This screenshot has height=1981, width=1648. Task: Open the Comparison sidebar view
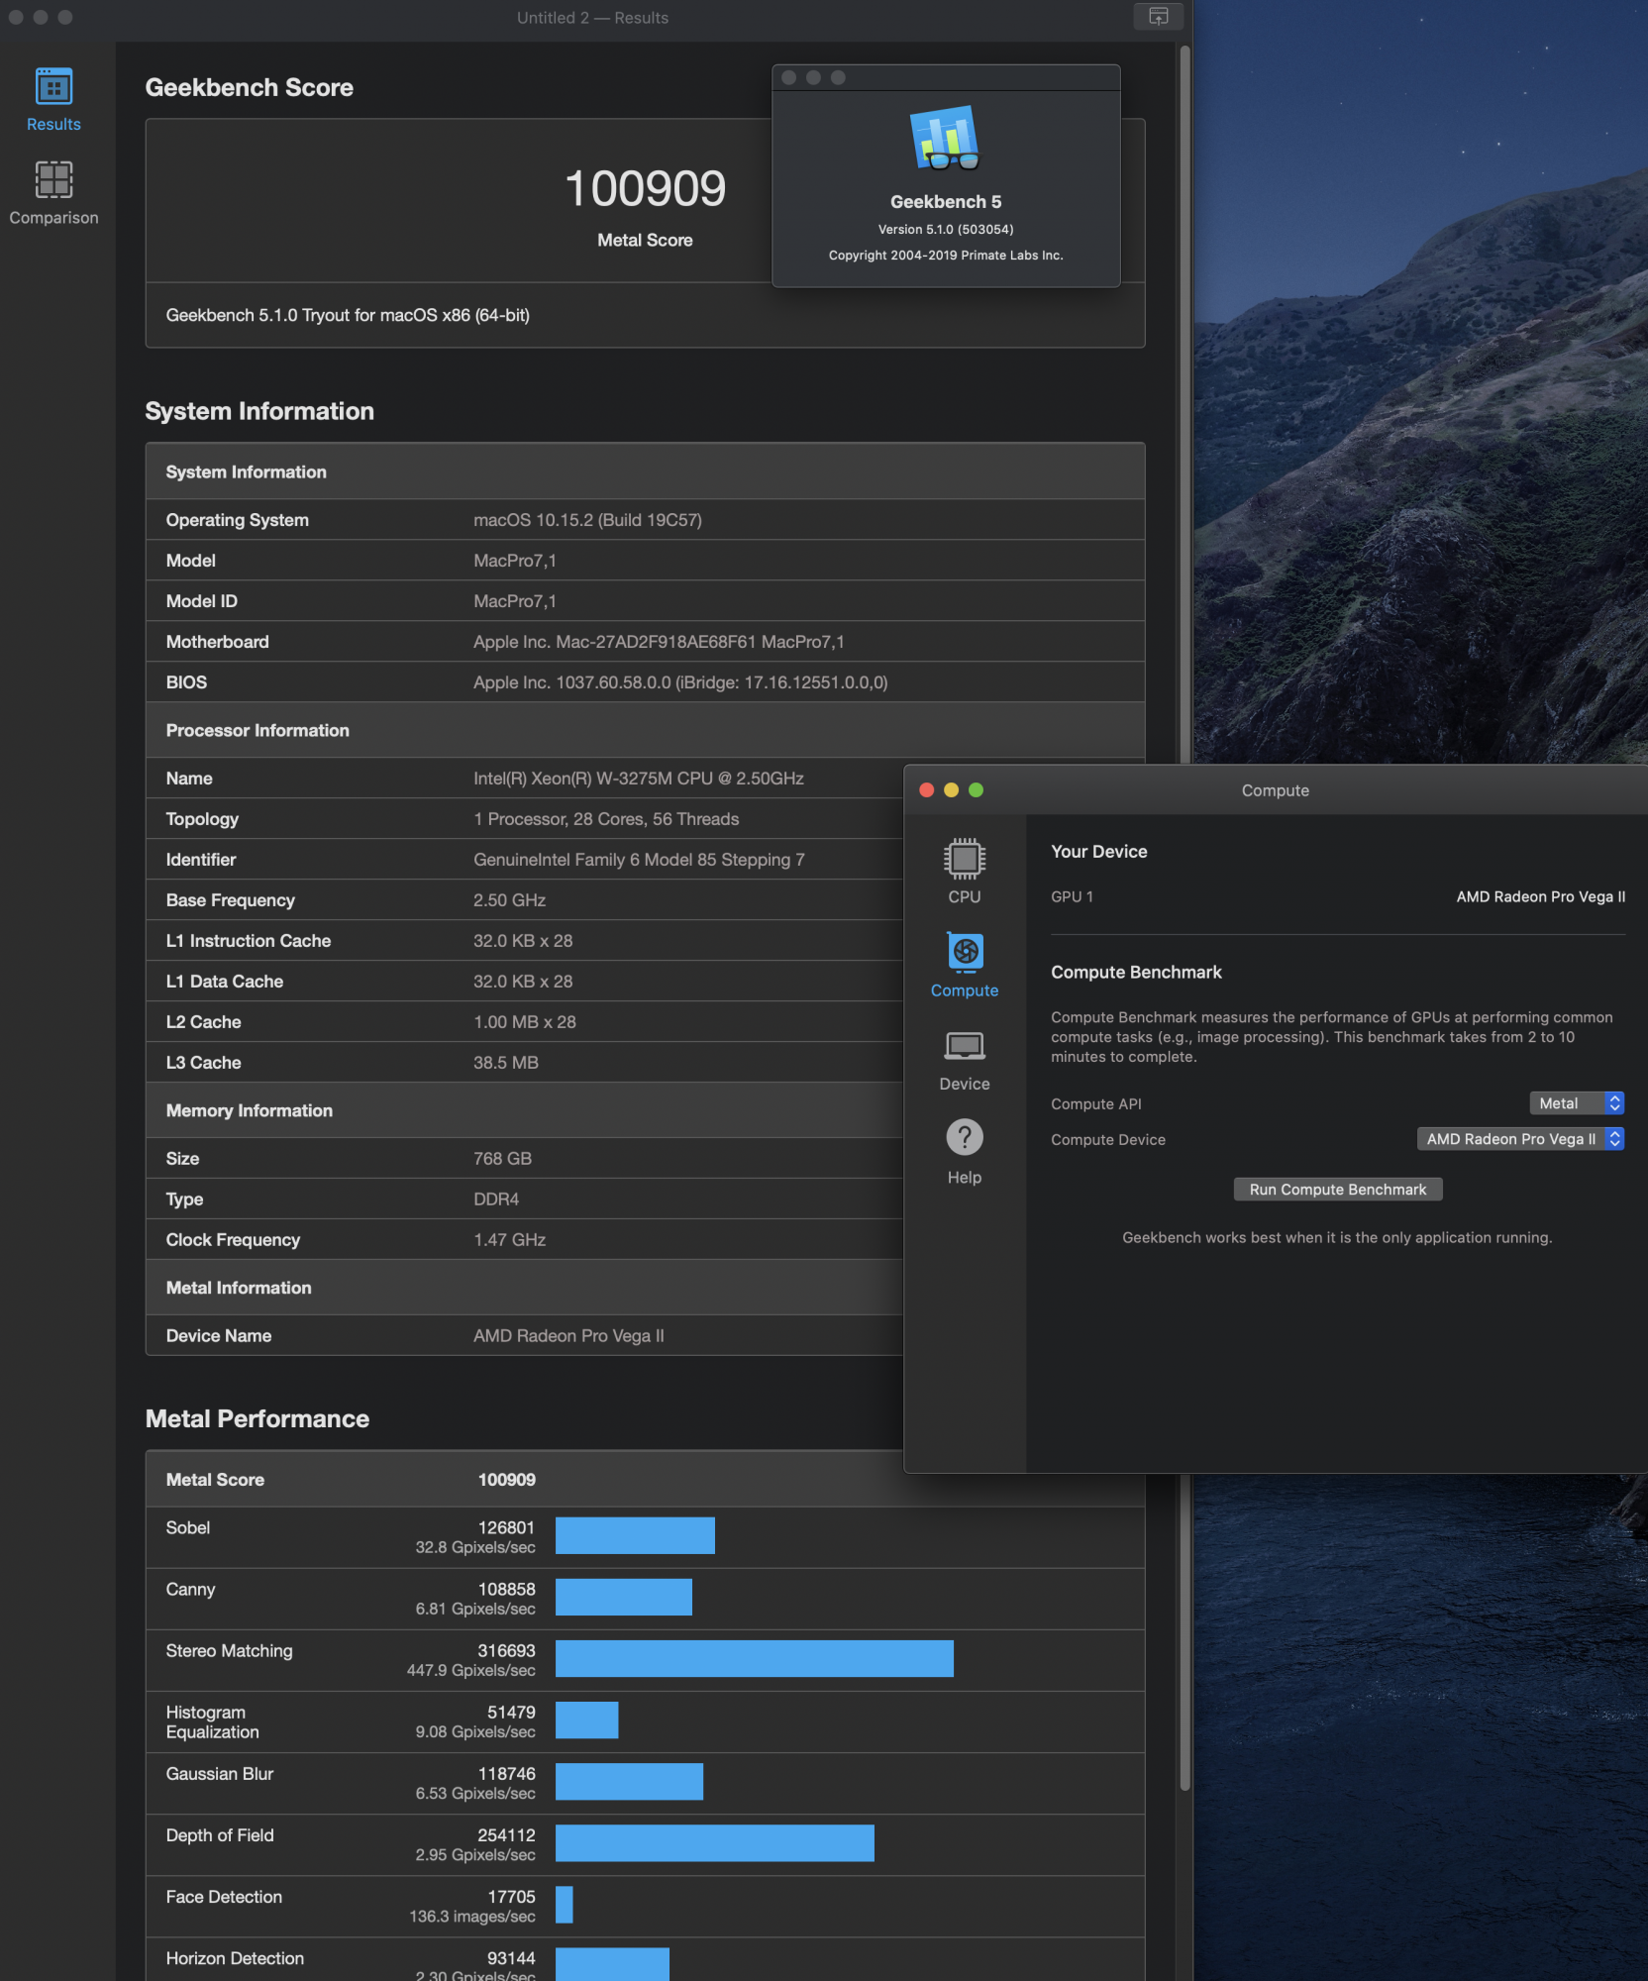pyautogui.click(x=53, y=193)
